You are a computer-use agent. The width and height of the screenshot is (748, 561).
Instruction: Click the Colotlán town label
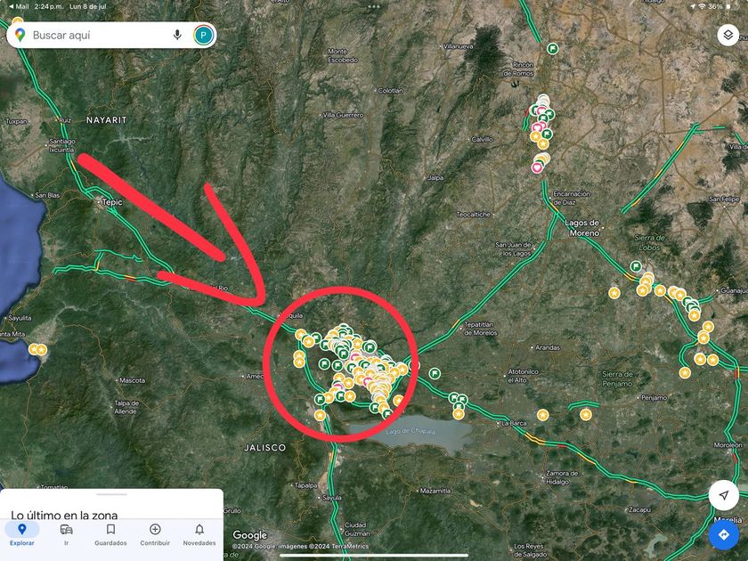(390, 90)
